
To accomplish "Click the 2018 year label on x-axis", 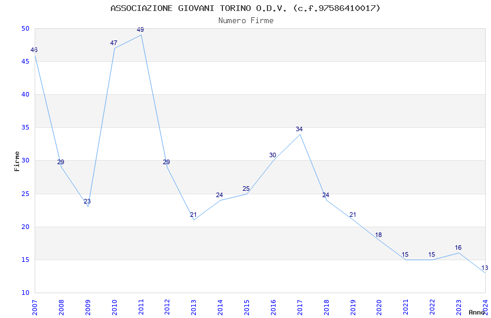I will (x=326, y=308).
